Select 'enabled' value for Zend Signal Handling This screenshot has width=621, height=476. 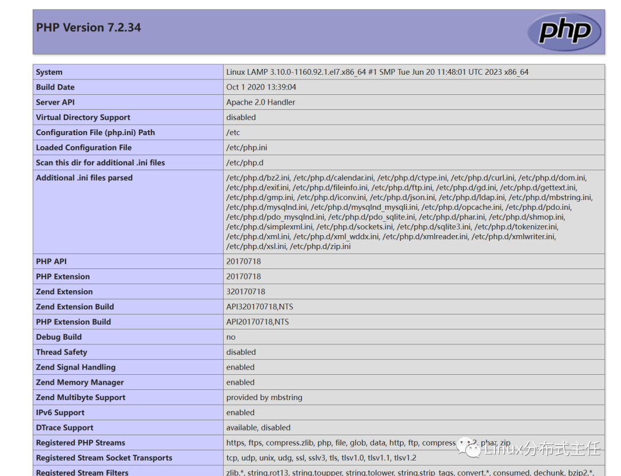240,367
